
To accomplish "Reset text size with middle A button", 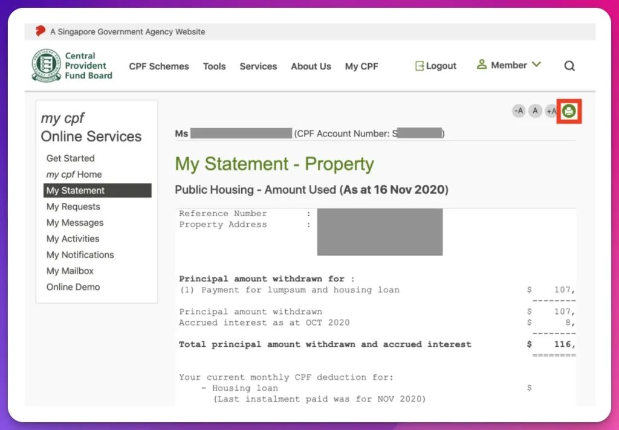I will (x=534, y=111).
